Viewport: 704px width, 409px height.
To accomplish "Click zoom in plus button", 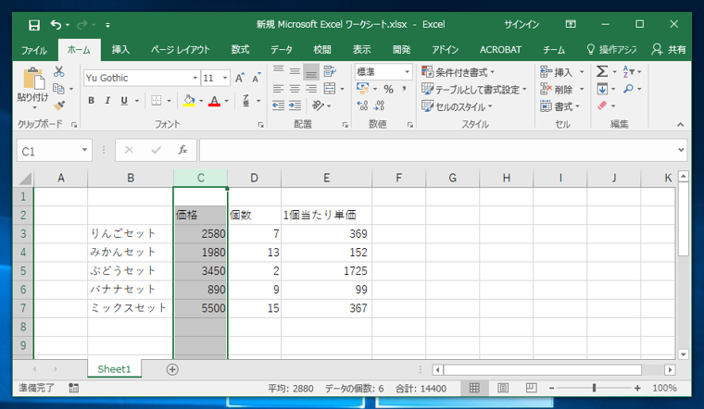I will (637, 388).
